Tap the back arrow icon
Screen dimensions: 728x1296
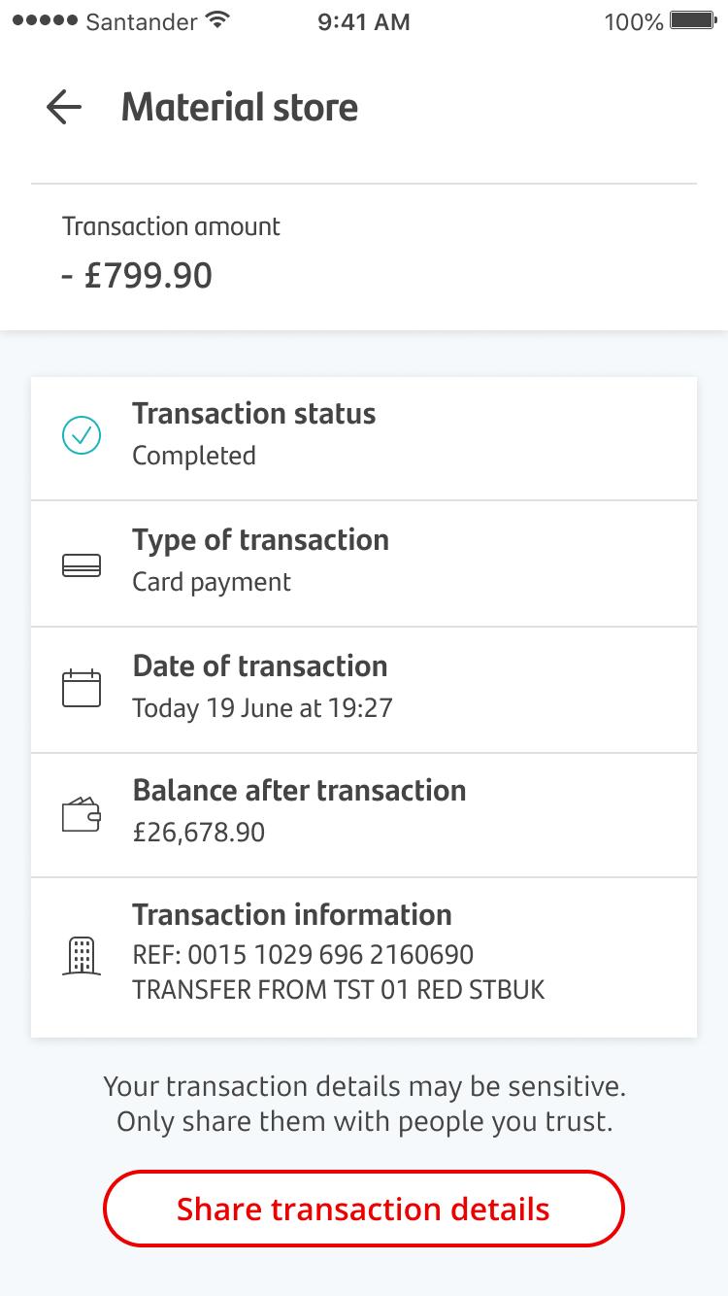(x=64, y=107)
